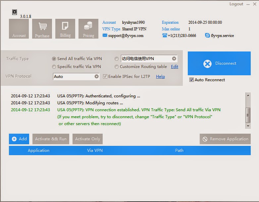Image resolution: width=259 pixels, height=202 pixels.
Task: Click the log line Authenticated, configuring
Action: [99, 96]
